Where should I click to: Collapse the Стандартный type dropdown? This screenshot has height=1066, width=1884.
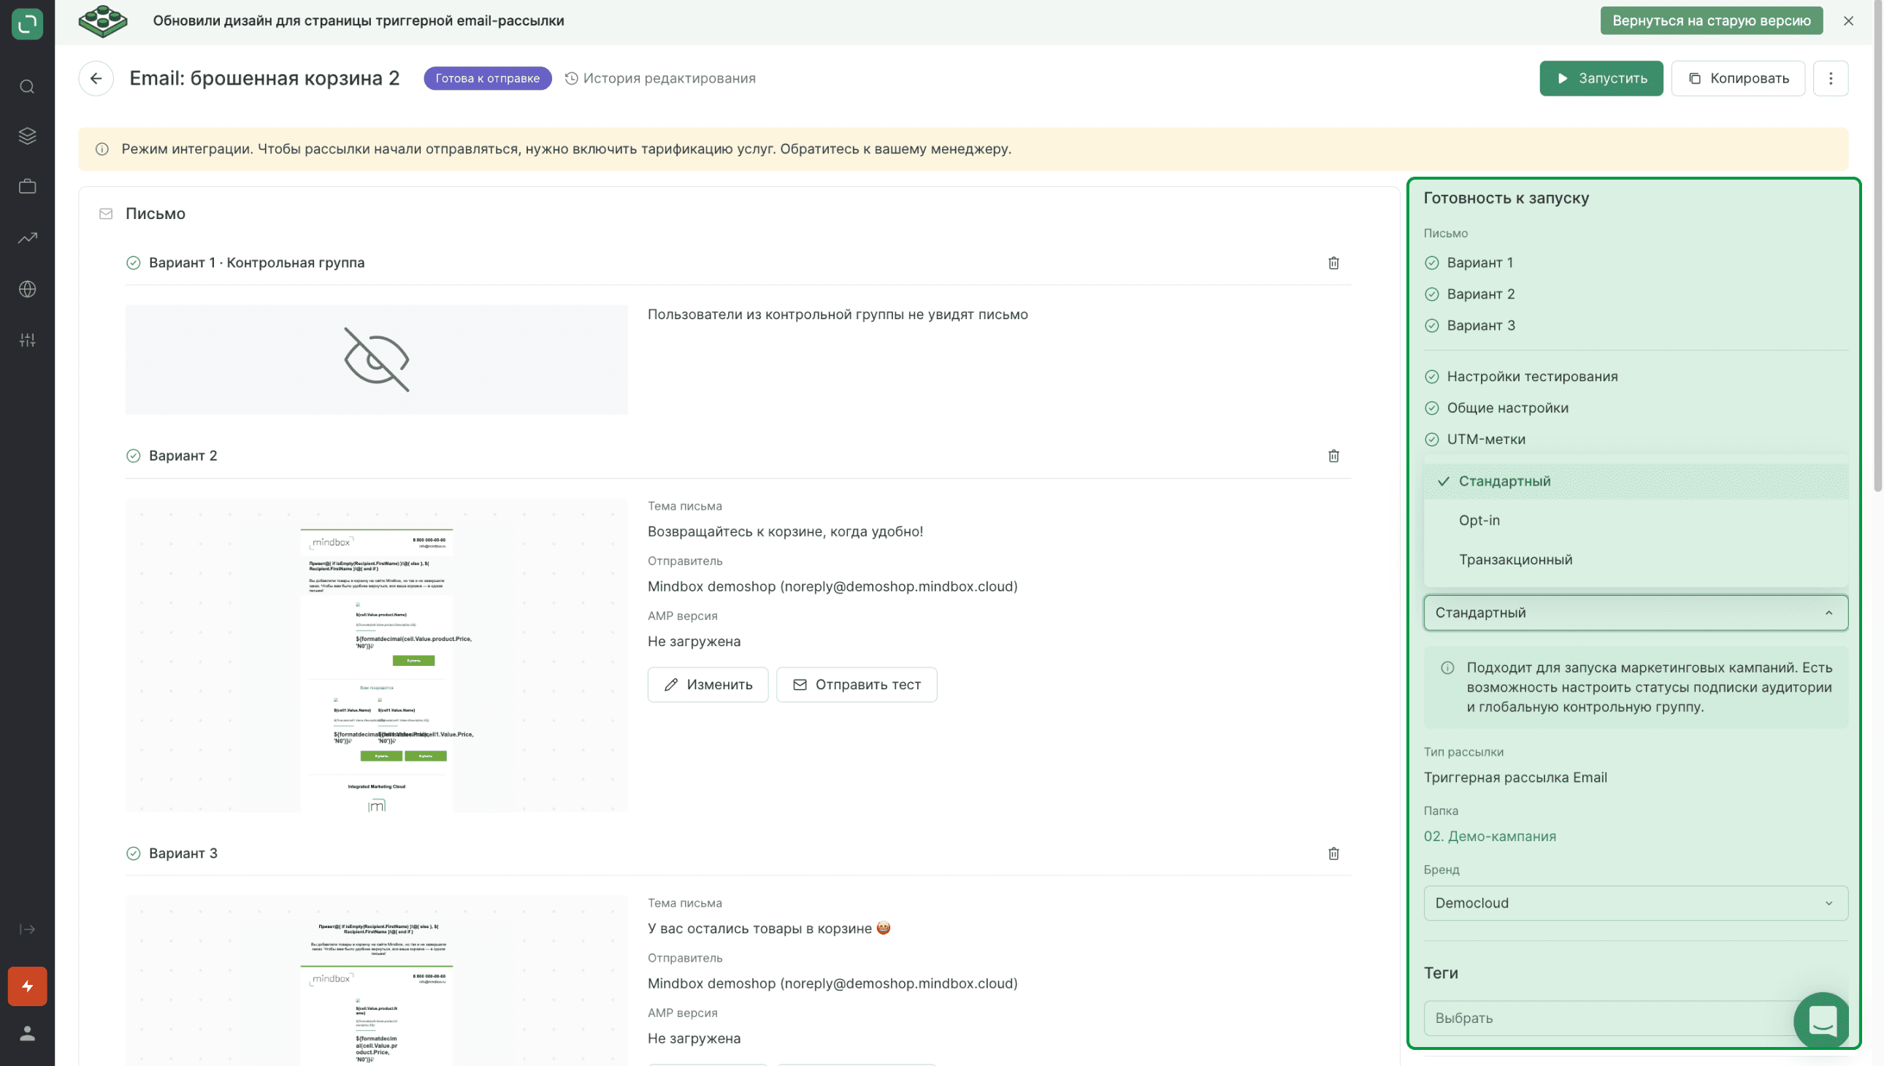coord(1636,613)
